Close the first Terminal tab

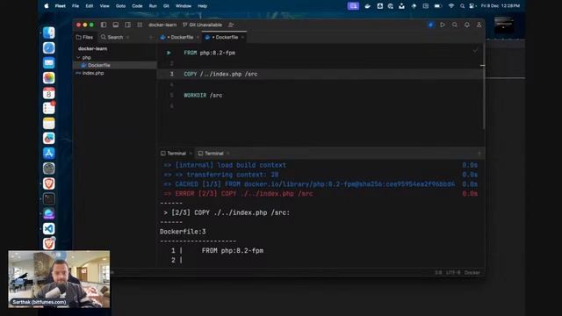pos(191,154)
